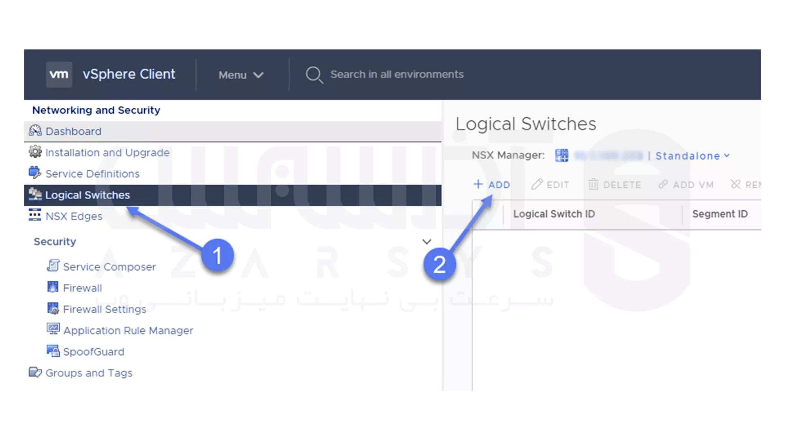The image size is (785, 441).
Task: Click the Groups and Tags icon
Action: click(35, 372)
